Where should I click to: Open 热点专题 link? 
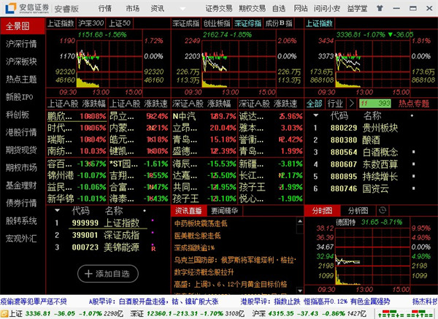click(414, 104)
